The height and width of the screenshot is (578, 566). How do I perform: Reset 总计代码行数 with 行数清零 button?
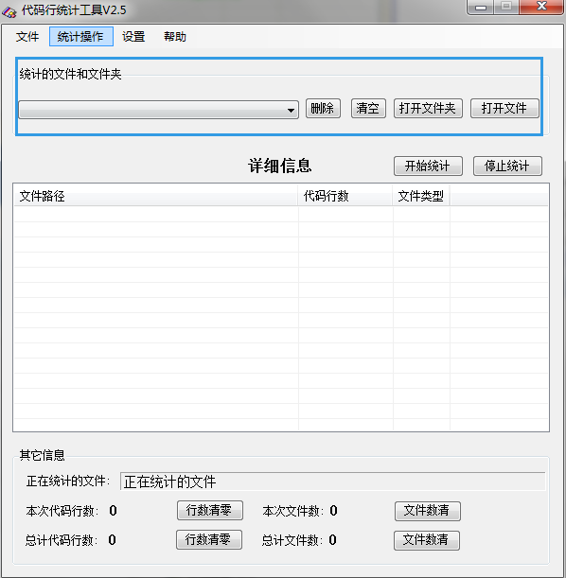(x=209, y=540)
